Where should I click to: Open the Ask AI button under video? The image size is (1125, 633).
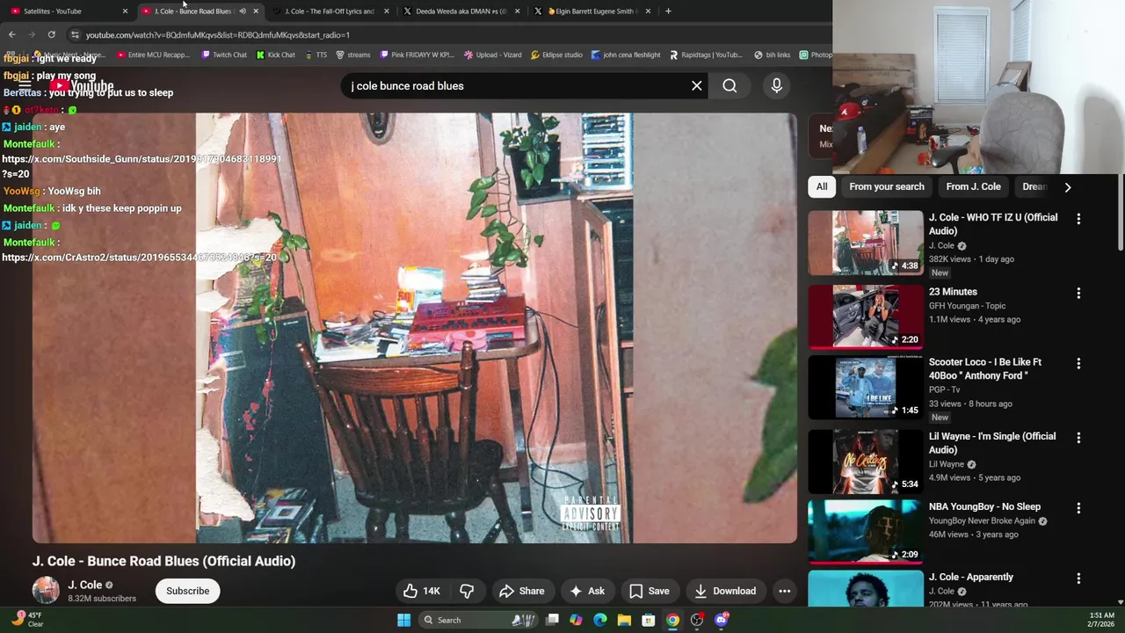pyautogui.click(x=587, y=591)
